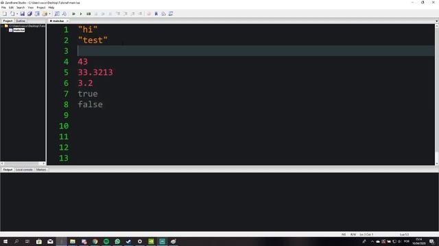The image size is (439, 246).
Task: Close the main.lua editor tab
Action: pos(67,21)
